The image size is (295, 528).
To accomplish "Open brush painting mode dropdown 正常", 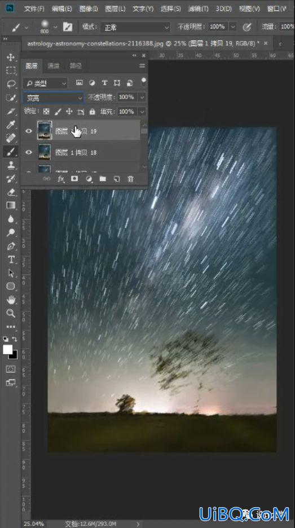I will pyautogui.click(x=135, y=27).
